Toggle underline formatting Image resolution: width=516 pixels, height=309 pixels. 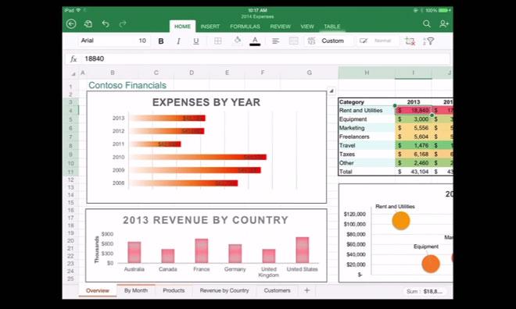pyautogui.click(x=196, y=41)
